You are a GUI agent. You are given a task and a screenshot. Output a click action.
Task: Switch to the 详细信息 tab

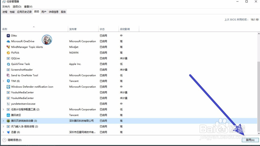click(54, 12)
